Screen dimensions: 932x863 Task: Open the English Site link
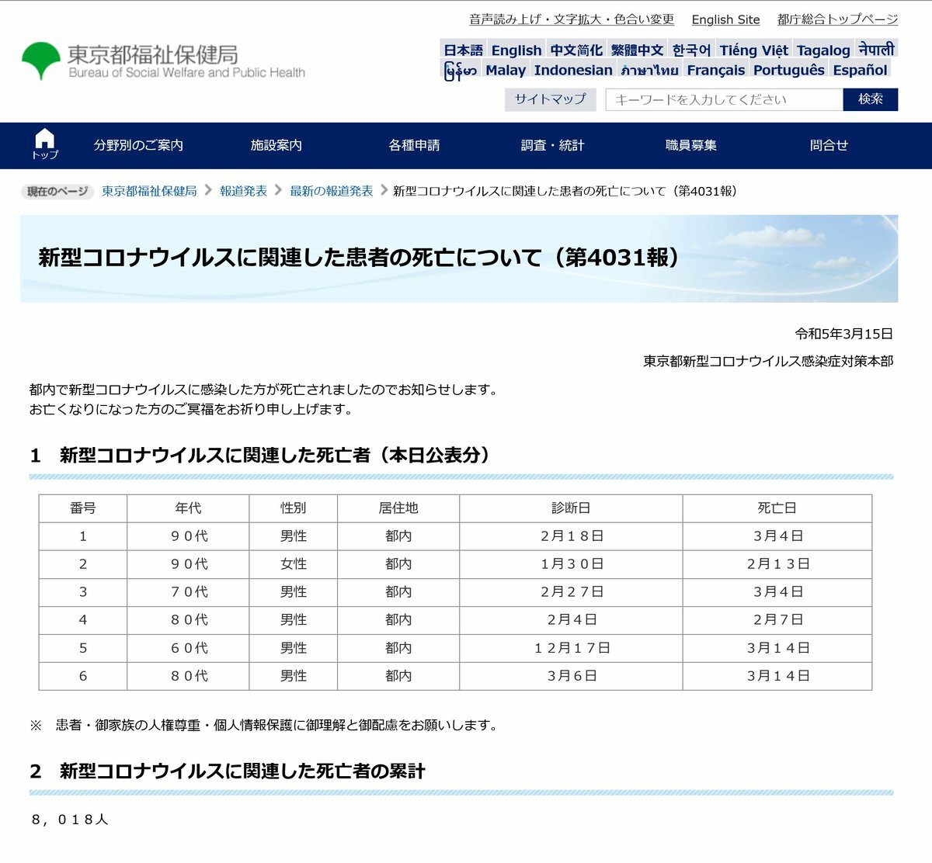click(725, 19)
